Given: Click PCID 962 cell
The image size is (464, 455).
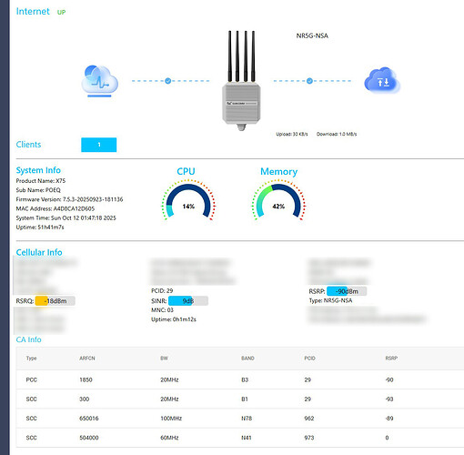Looking at the screenshot, I should [x=309, y=419].
